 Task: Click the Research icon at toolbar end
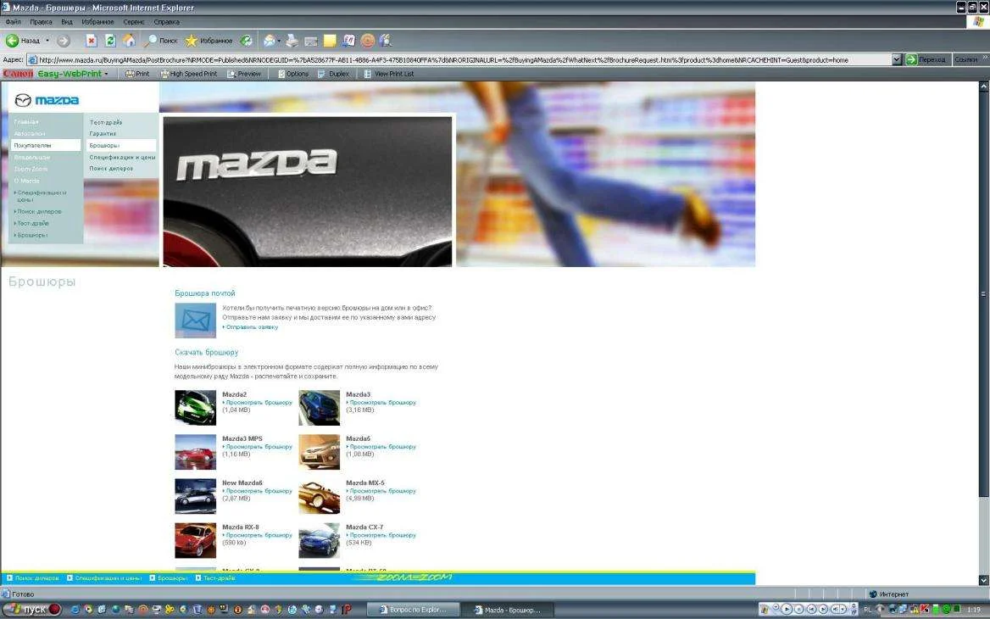point(386,41)
